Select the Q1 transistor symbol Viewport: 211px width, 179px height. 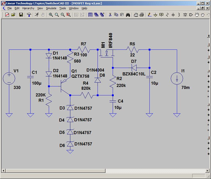[x=65, y=86]
